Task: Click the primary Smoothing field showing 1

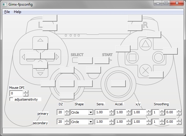Action: coord(156,112)
